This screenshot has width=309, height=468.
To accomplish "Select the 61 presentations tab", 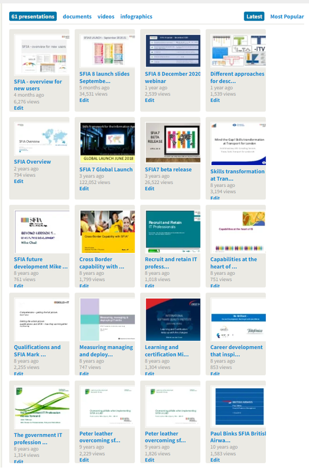I will coord(33,16).
